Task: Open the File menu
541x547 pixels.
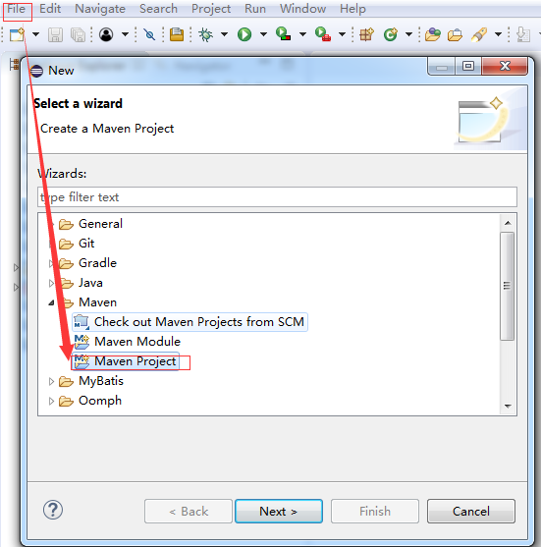Action: [16, 9]
